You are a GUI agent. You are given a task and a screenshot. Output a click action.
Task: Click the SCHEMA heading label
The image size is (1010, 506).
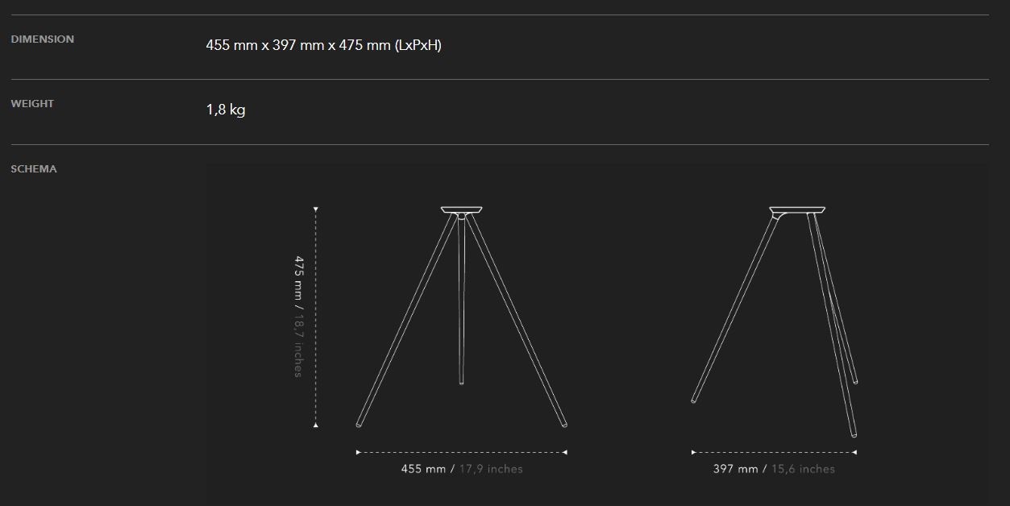34,169
